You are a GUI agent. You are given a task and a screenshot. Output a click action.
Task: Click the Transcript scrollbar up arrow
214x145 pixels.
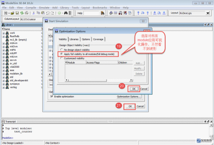coord(211,125)
